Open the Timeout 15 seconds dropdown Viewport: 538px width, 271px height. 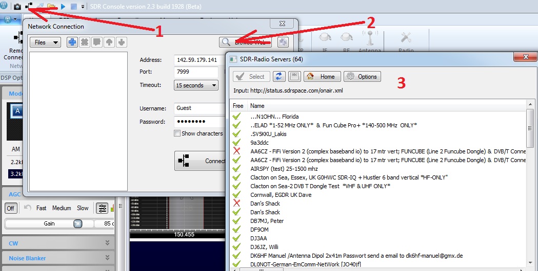196,85
